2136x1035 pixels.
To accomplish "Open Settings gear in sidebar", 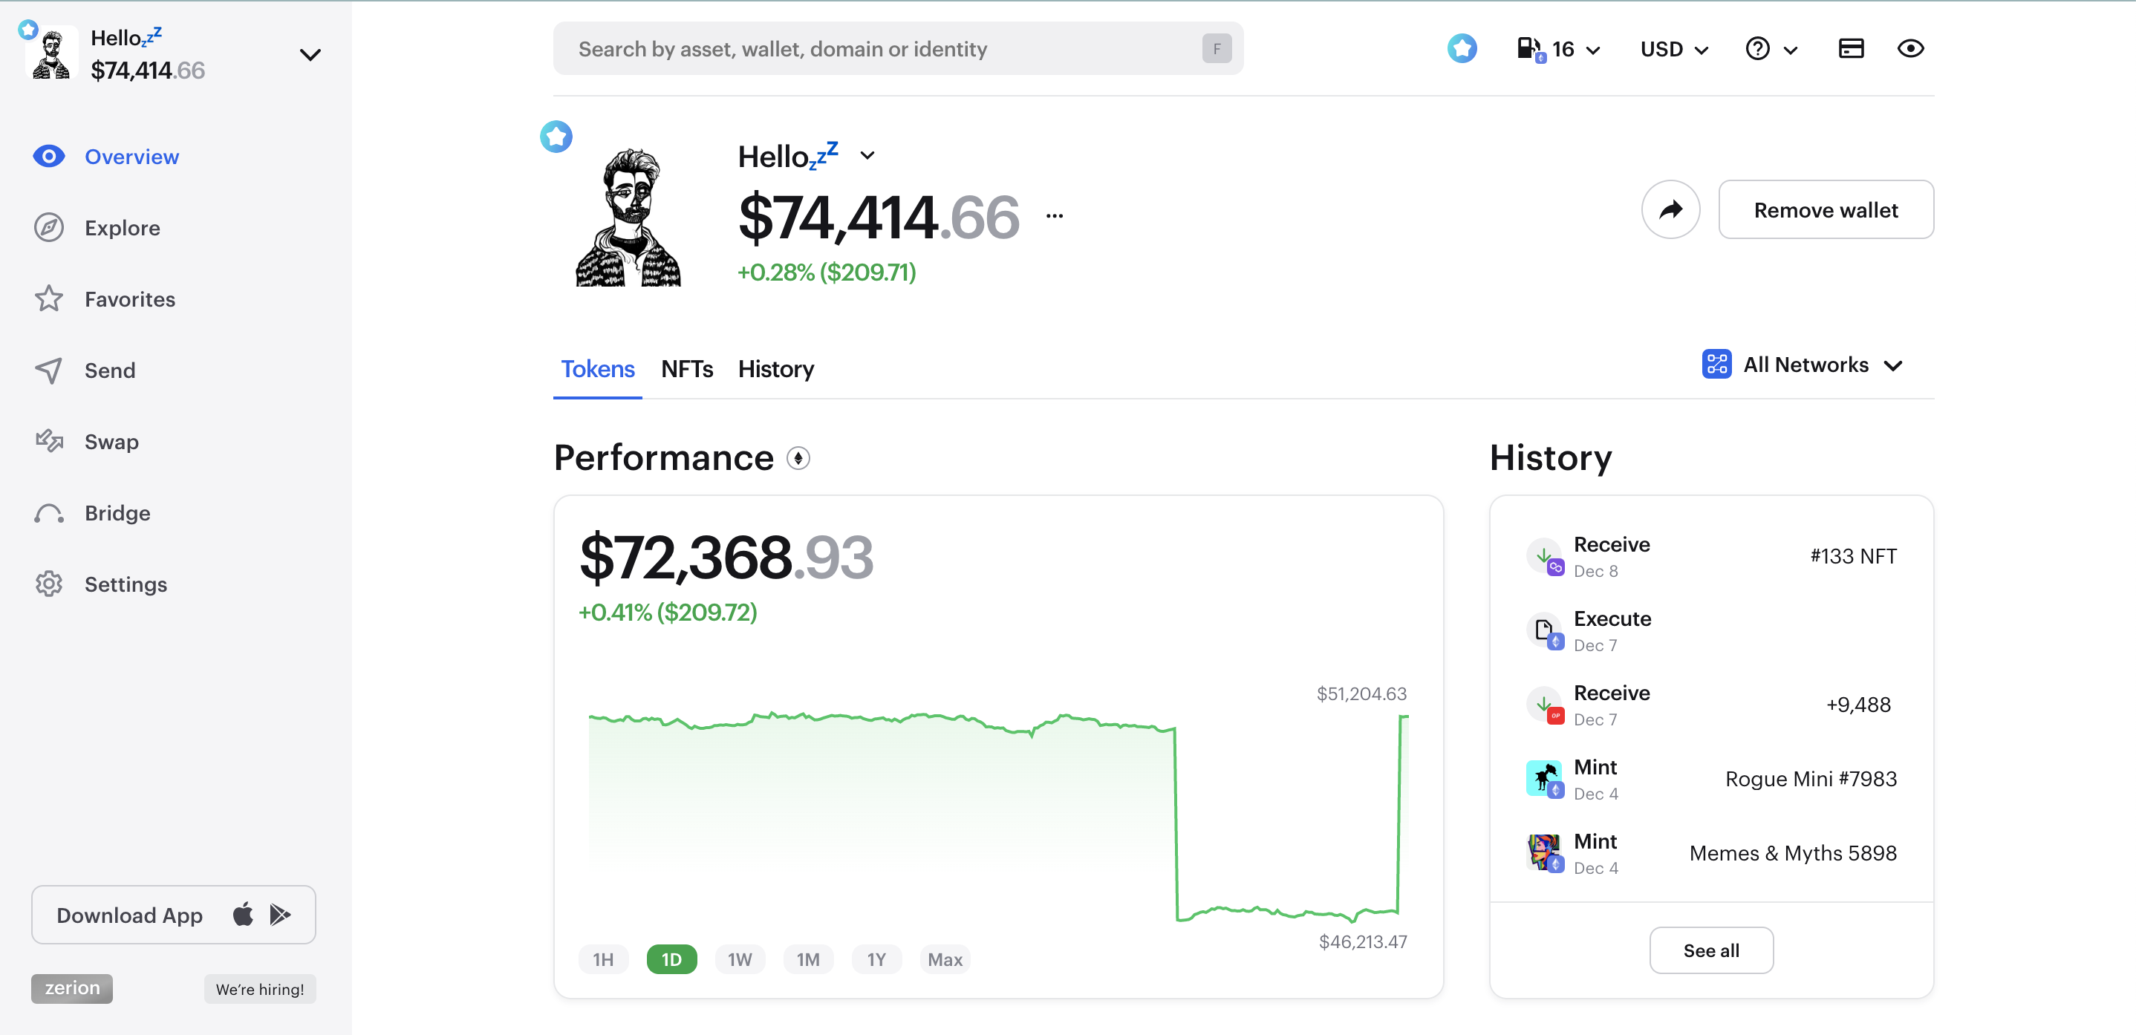I will coord(49,584).
